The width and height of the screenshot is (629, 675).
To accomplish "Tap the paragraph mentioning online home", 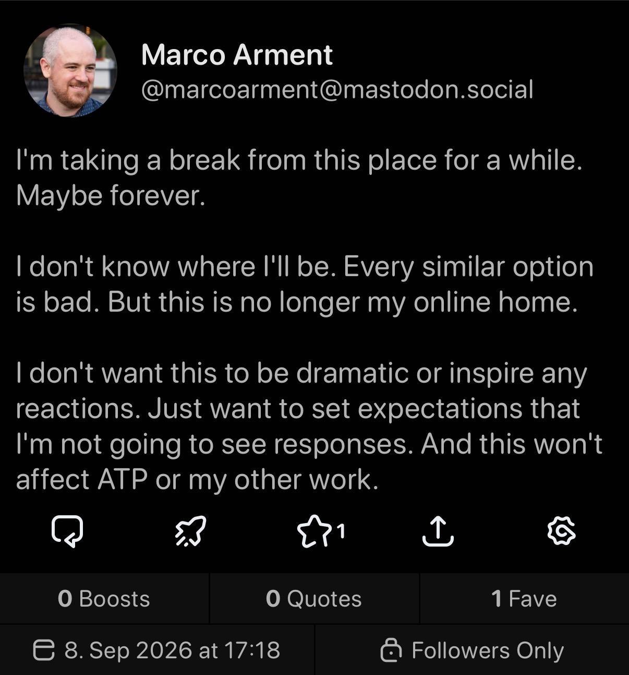I will tap(305, 284).
